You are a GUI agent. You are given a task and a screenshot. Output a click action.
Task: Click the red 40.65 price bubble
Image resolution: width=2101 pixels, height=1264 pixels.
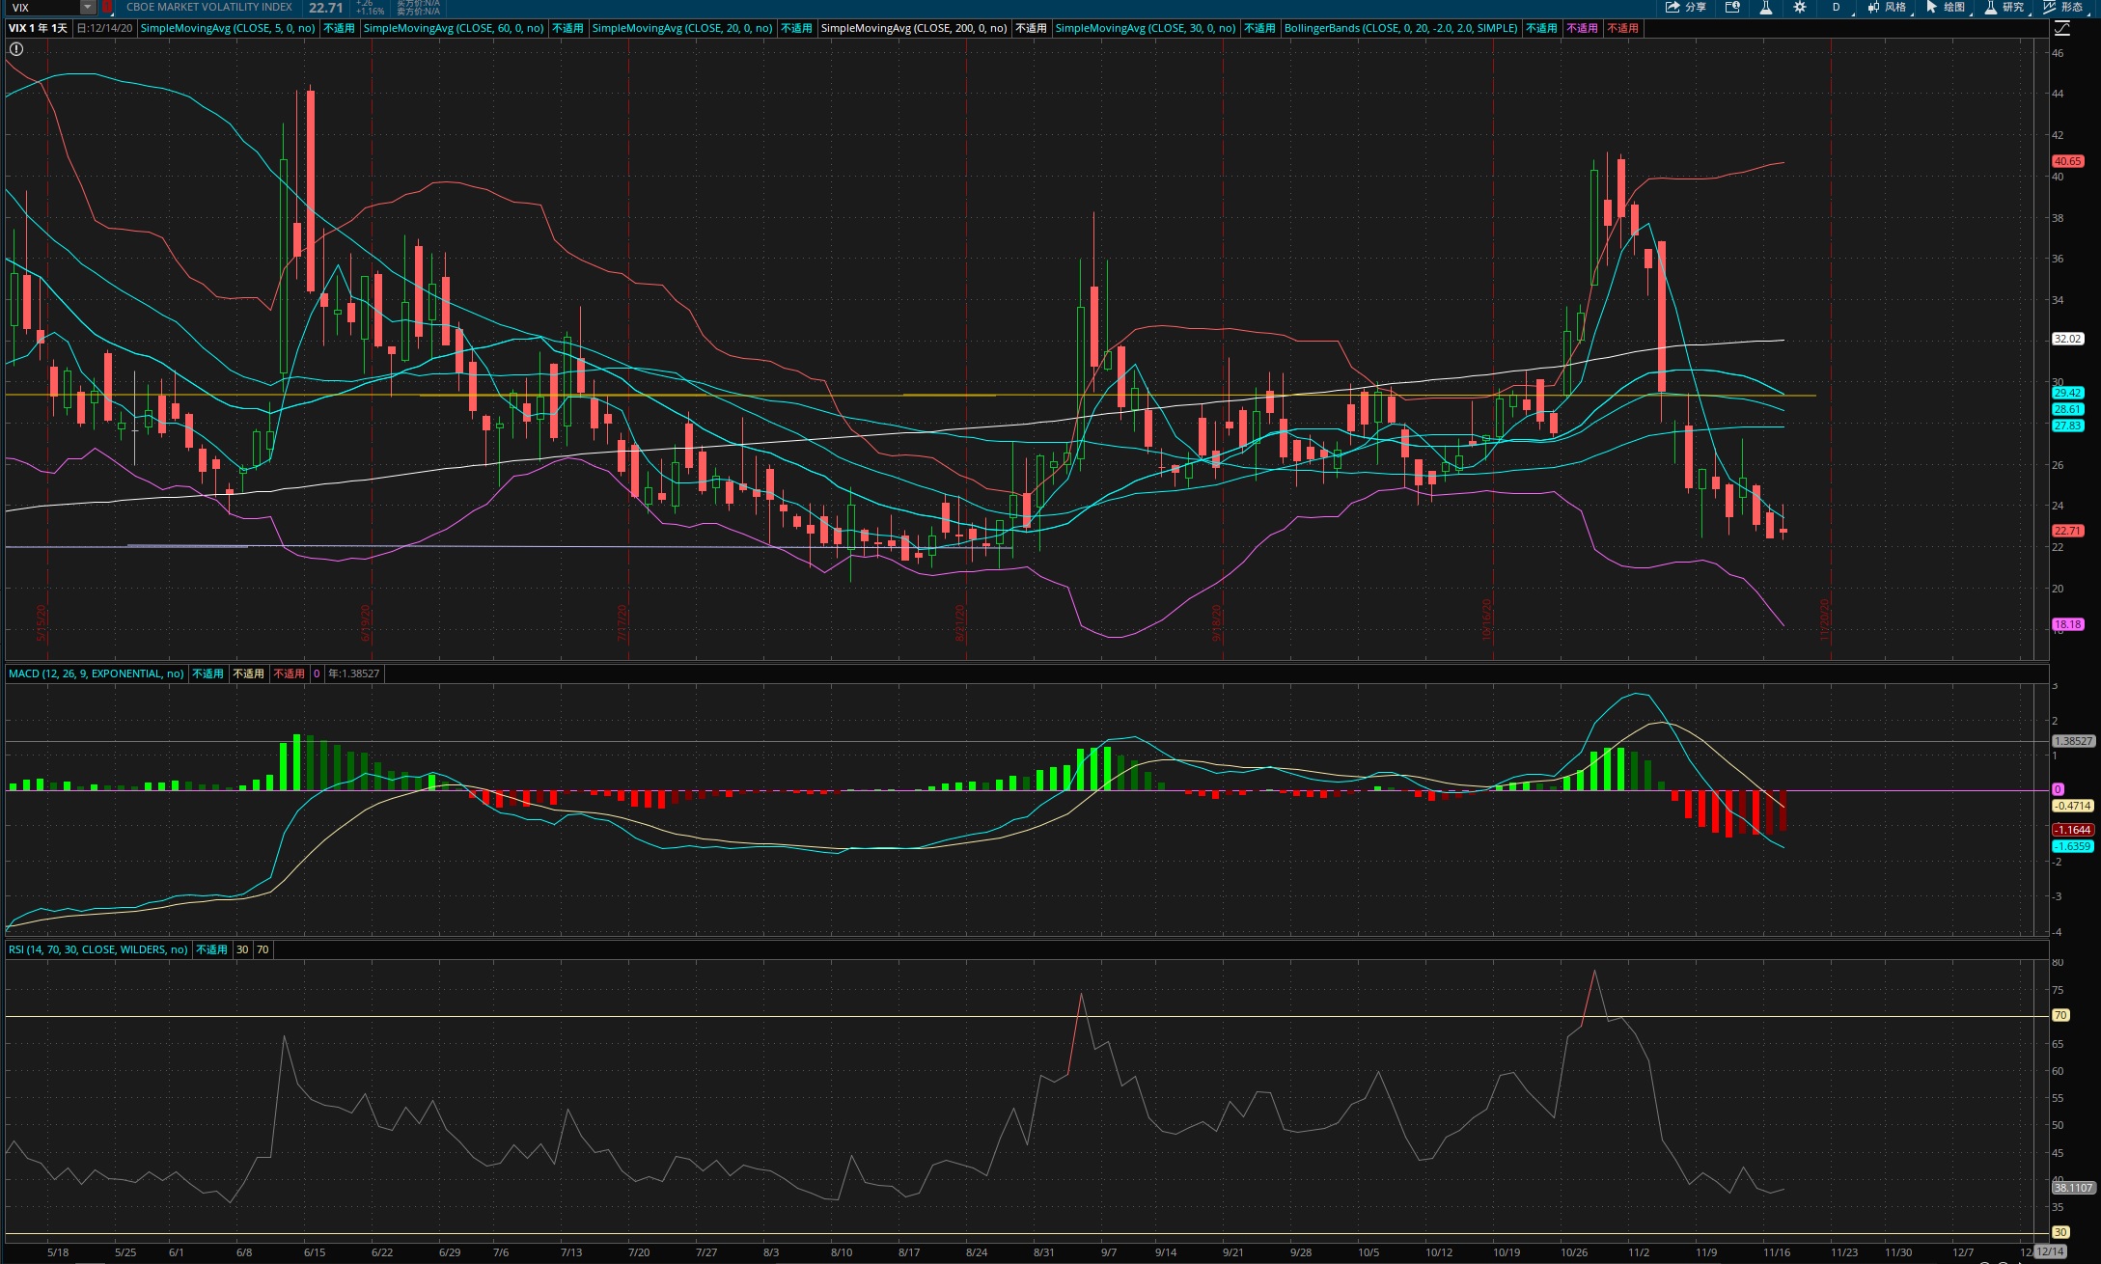tap(2067, 161)
